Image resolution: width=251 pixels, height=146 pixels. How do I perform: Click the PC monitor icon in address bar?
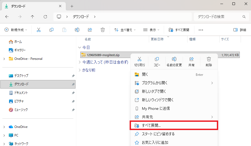coord(59,16)
